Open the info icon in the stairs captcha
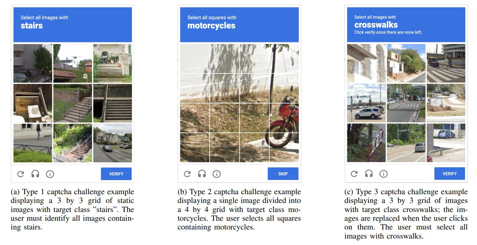Image resolution: width=477 pixels, height=245 pixels. click(x=50, y=174)
